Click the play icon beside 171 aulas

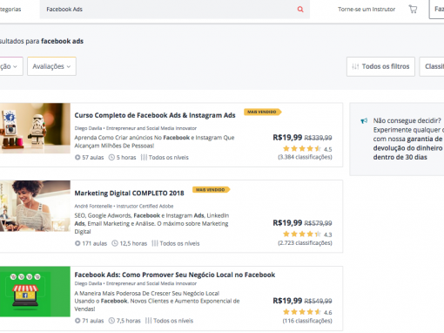pos(77,243)
